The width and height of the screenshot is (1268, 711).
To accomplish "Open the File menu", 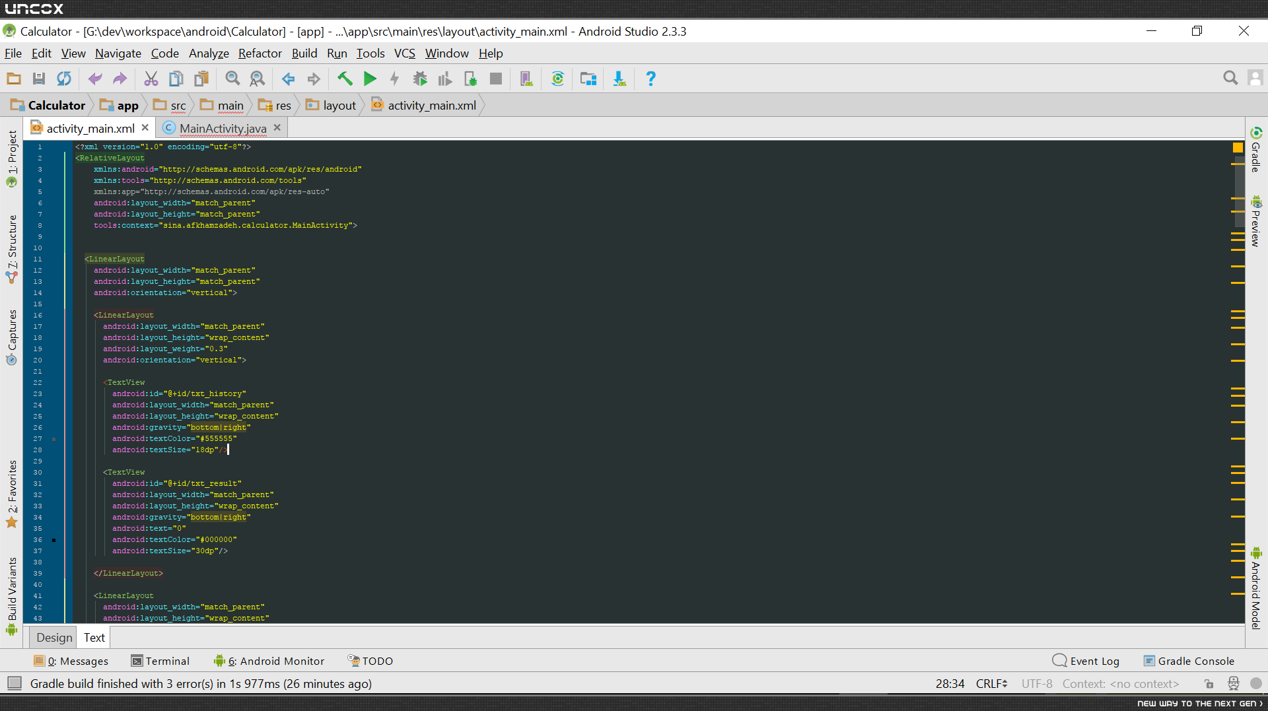I will (13, 53).
